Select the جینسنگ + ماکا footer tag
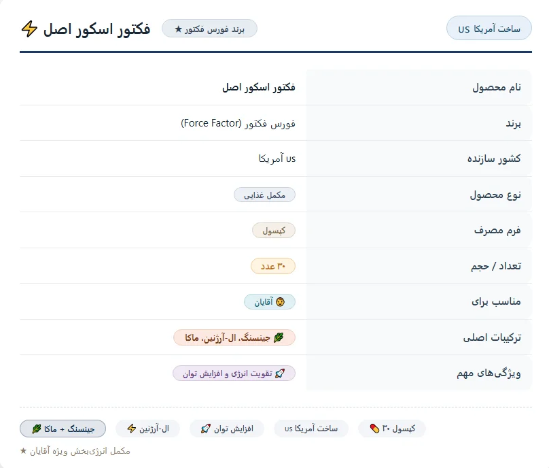Screen dimensions: 549x468 [63, 429]
